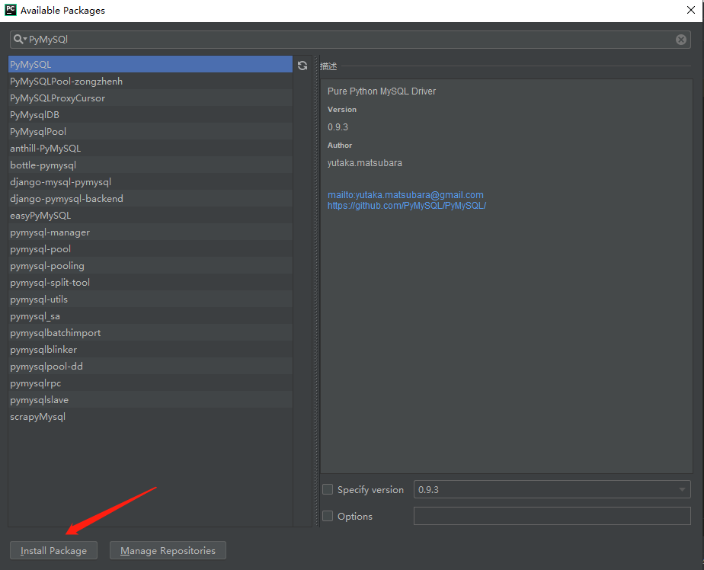Select pymysql-split-tool package

150,283
